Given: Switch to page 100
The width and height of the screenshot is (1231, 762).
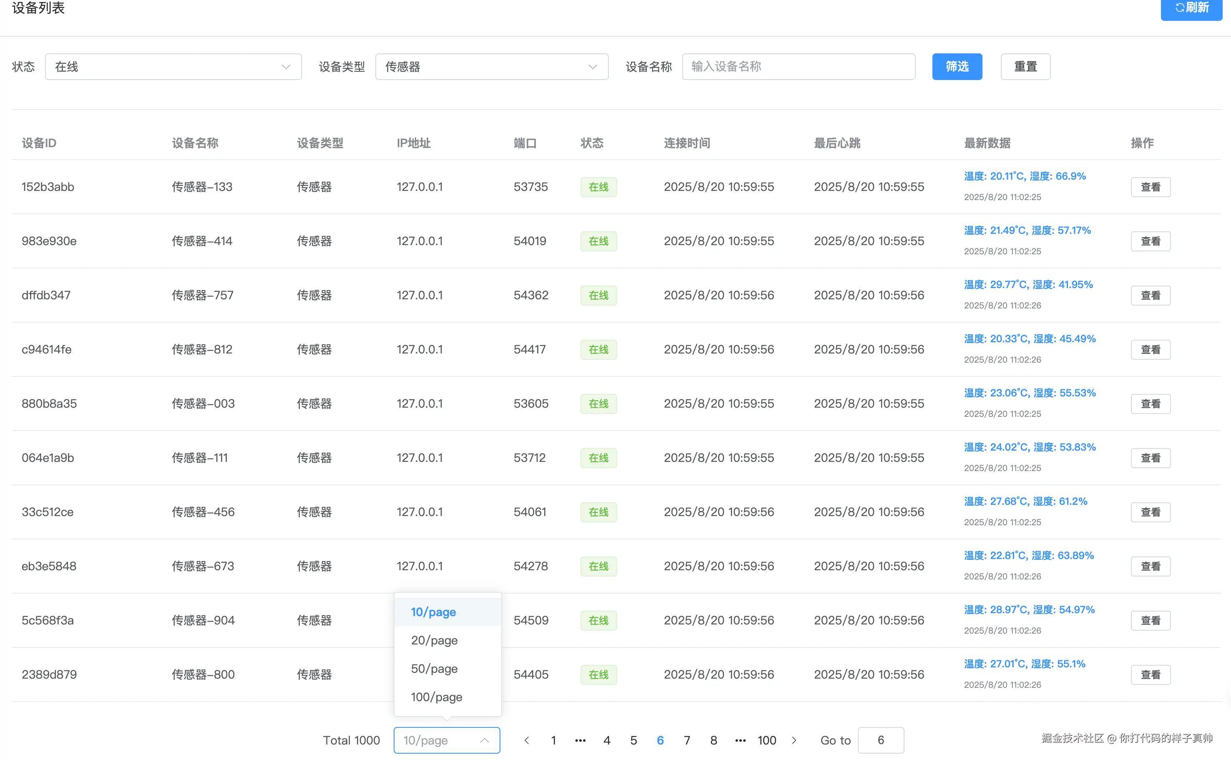Looking at the screenshot, I should coord(767,740).
